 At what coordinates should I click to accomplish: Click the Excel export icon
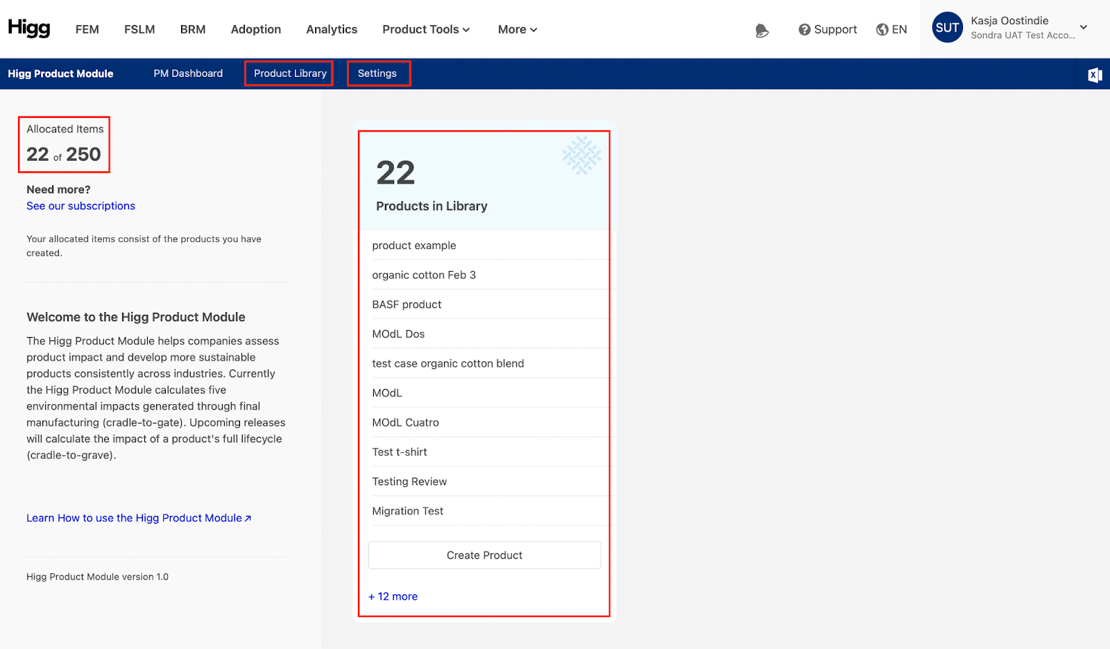(x=1095, y=75)
